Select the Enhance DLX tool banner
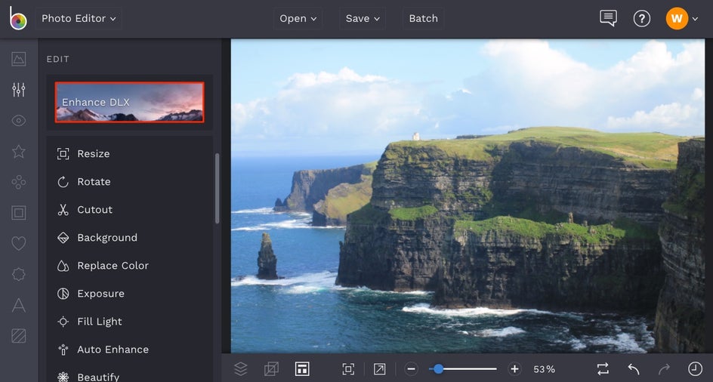Screen dimensions: 713x382 pos(130,103)
